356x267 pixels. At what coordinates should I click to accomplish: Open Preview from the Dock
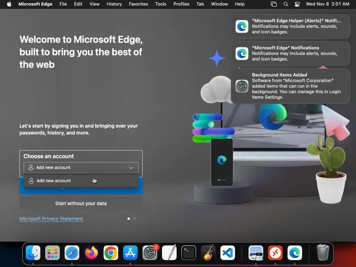point(256,253)
